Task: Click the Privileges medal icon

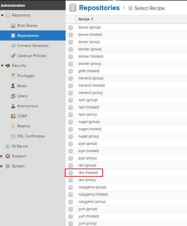Action: [x=13, y=76]
